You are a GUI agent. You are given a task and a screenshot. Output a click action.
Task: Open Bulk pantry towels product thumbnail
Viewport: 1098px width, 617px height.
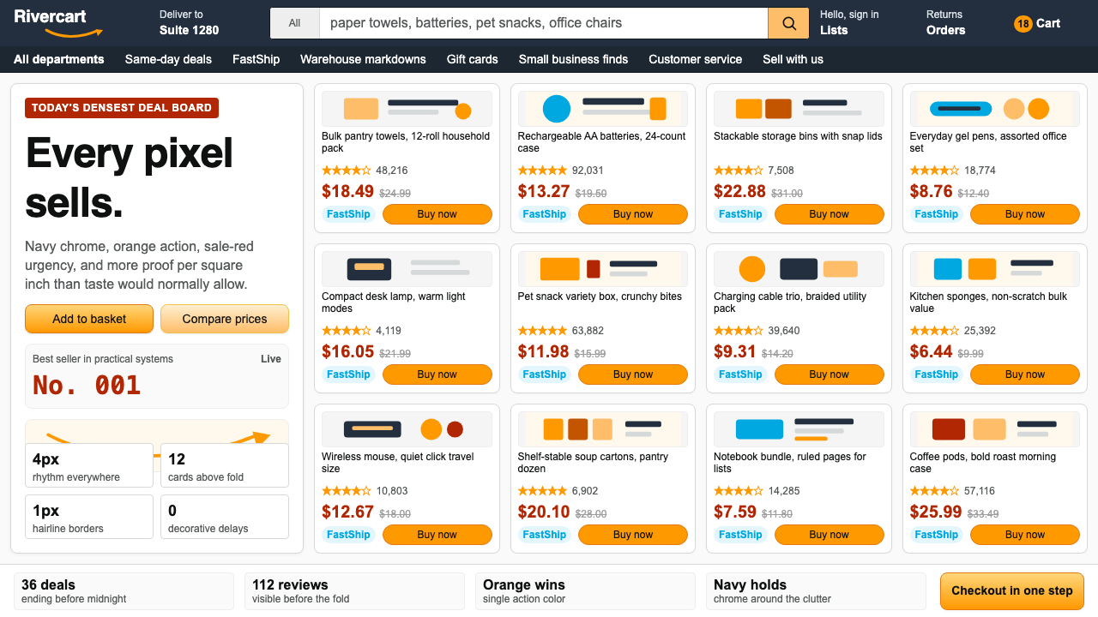tap(407, 109)
